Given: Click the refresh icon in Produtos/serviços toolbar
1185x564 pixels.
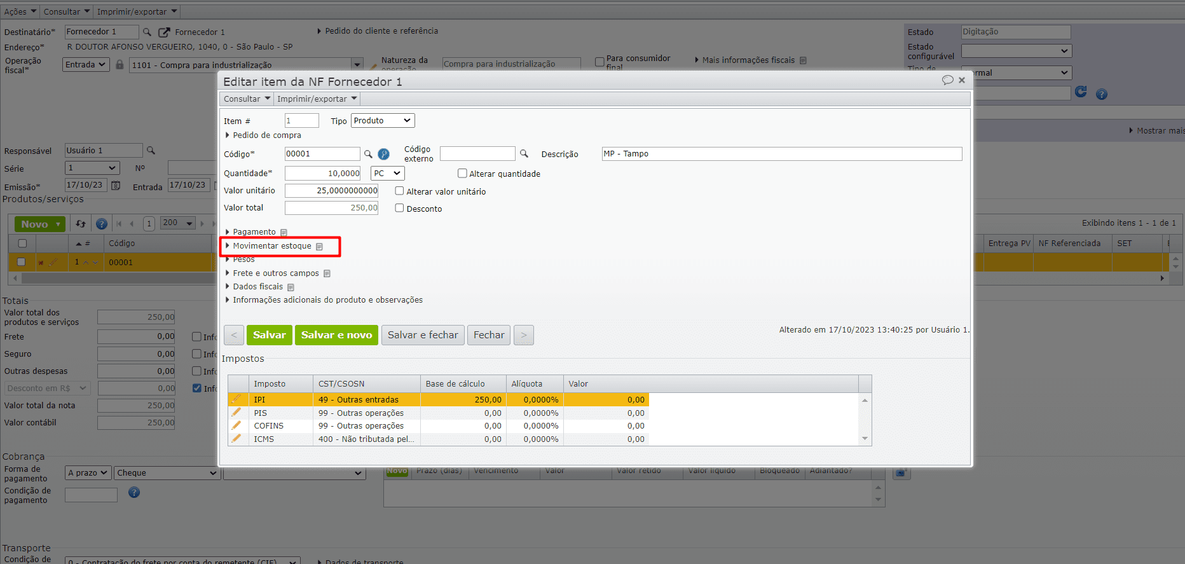Looking at the screenshot, I should tap(81, 224).
